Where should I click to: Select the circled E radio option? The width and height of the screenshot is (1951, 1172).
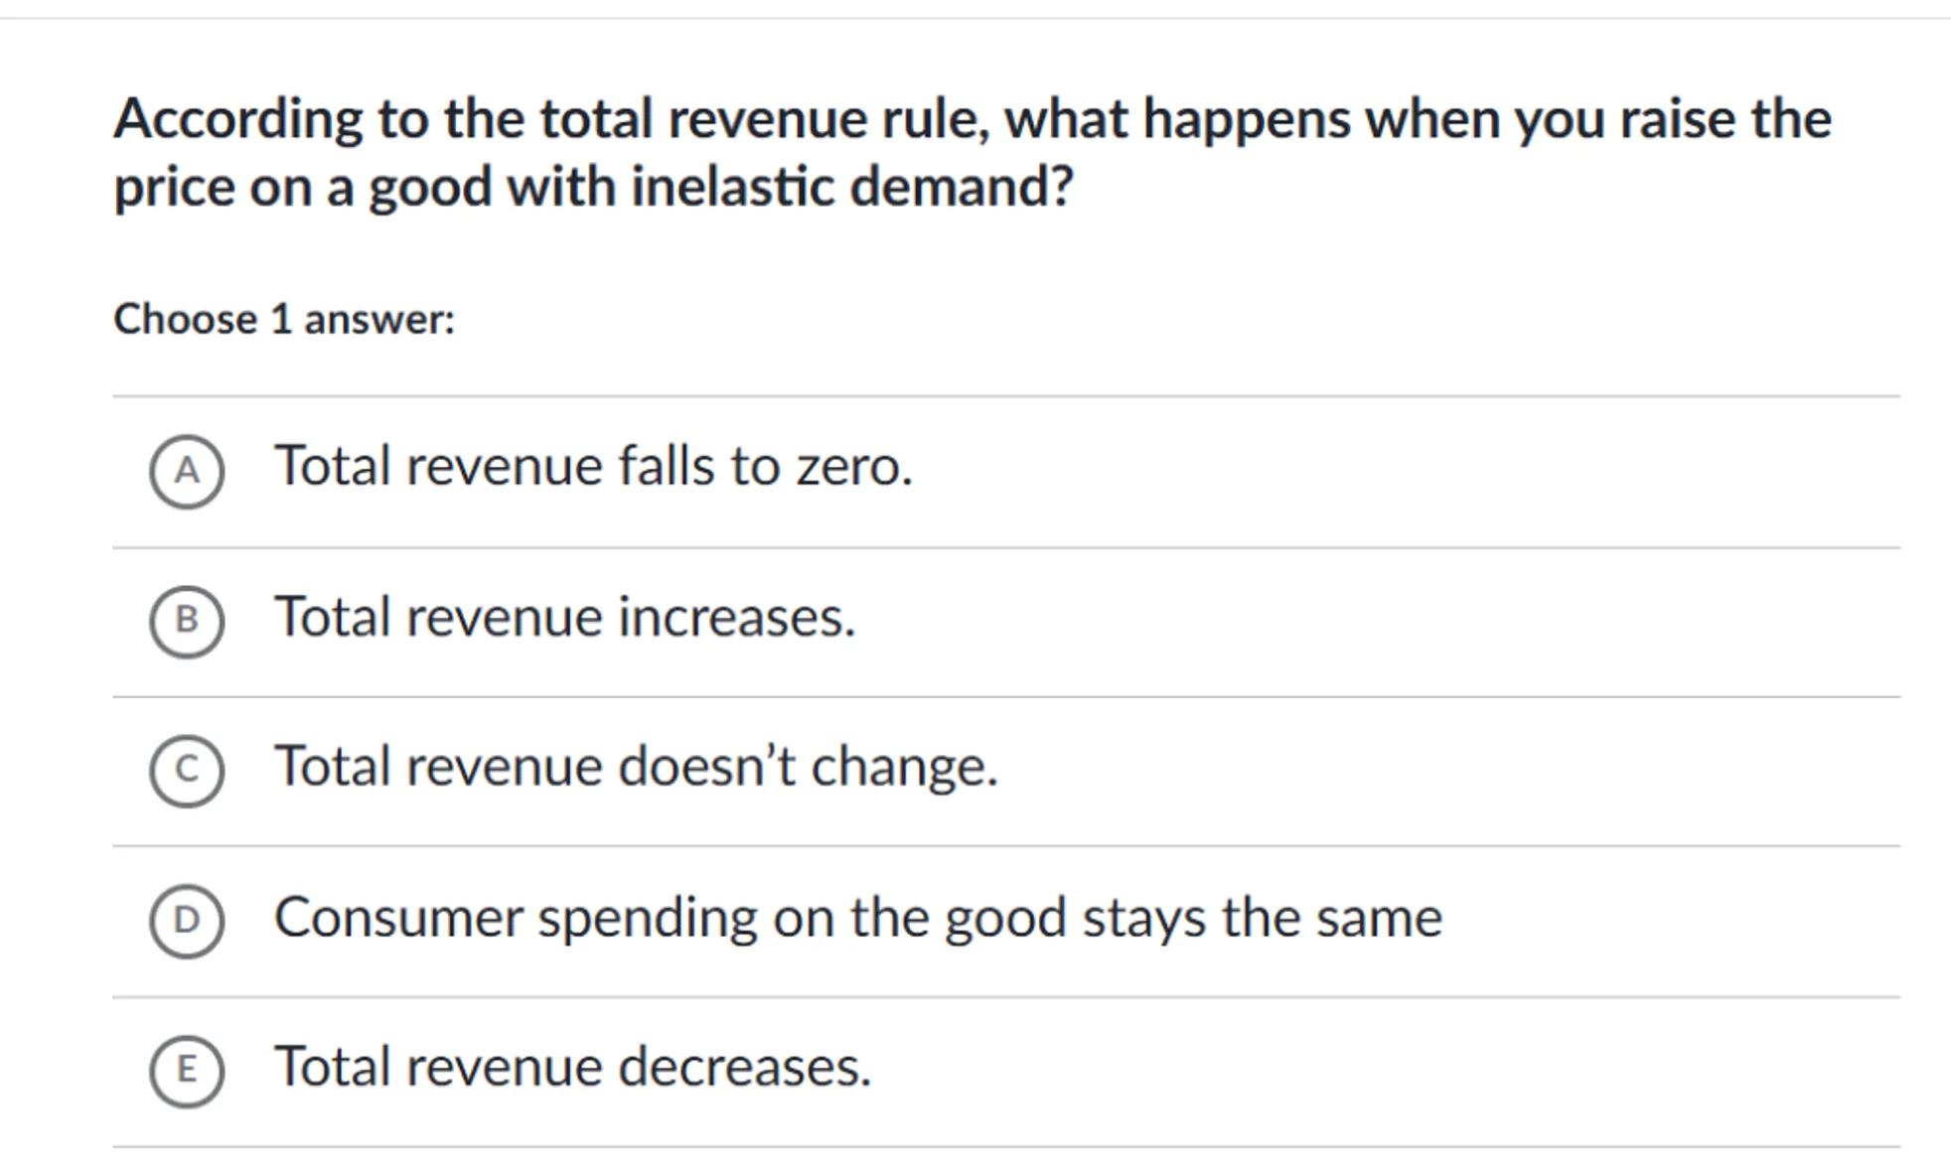point(187,1071)
